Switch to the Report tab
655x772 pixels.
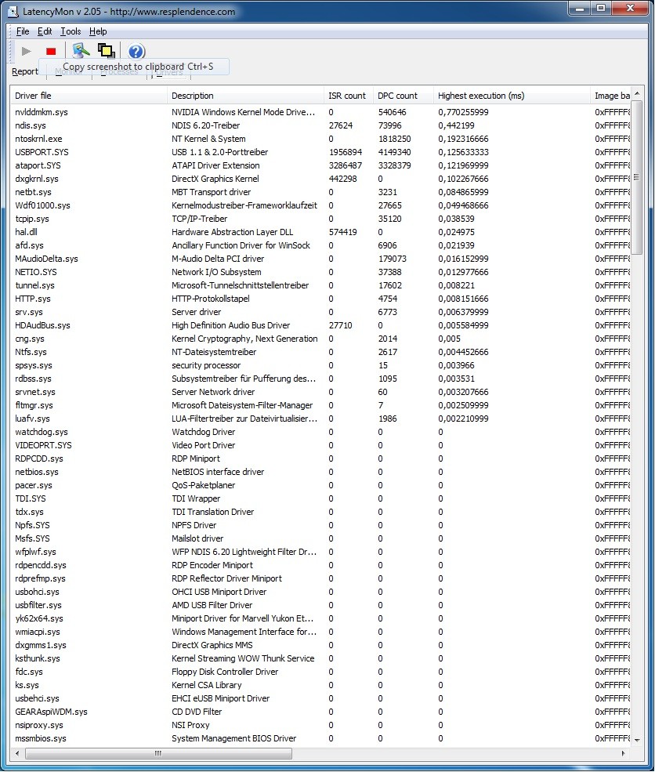coord(24,72)
